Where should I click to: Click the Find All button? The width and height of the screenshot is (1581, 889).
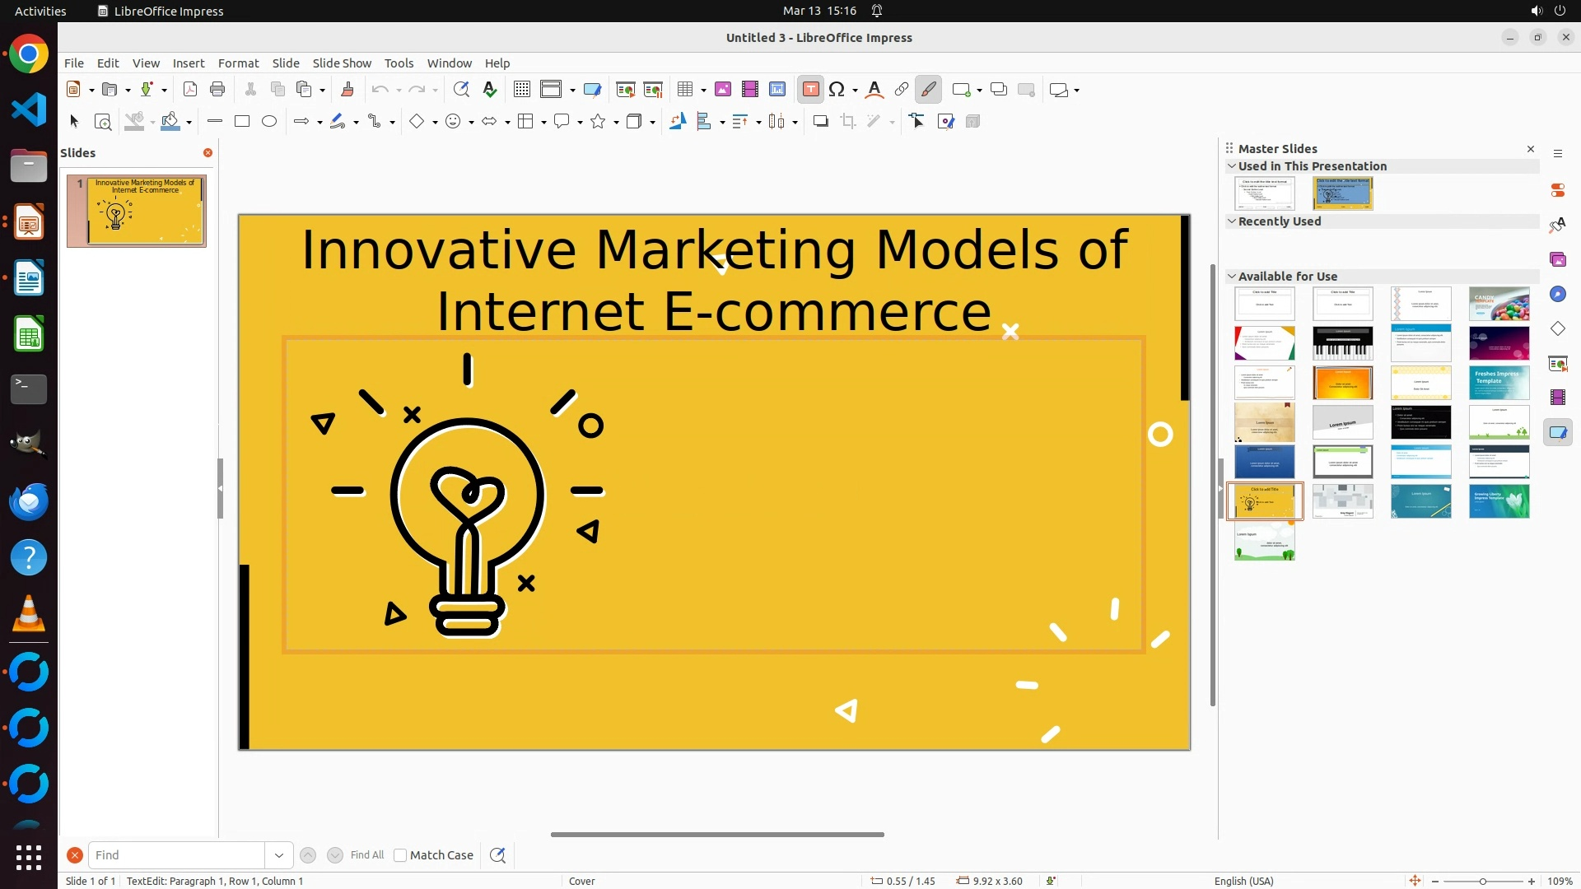click(366, 855)
